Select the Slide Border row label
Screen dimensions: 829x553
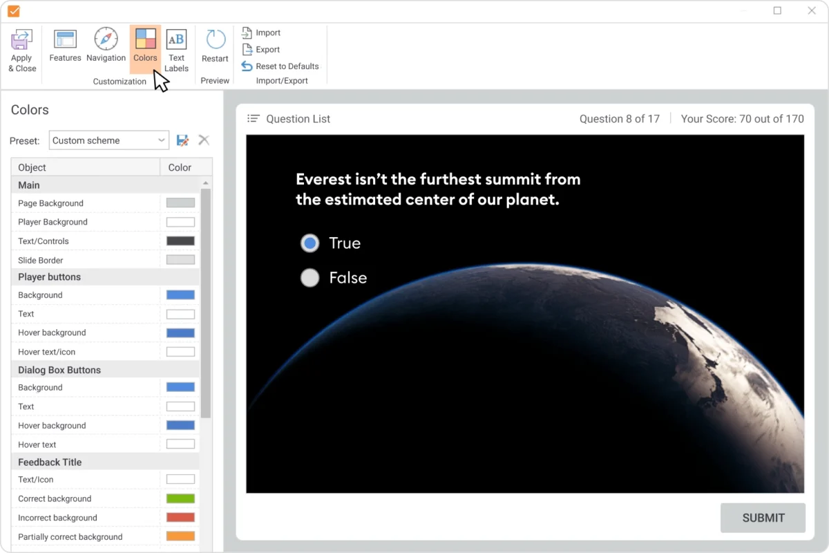41,261
